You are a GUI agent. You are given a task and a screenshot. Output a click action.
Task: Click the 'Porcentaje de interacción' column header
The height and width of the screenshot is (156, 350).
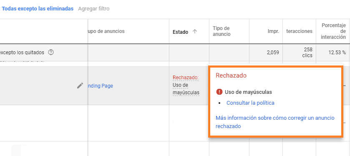tap(333, 31)
